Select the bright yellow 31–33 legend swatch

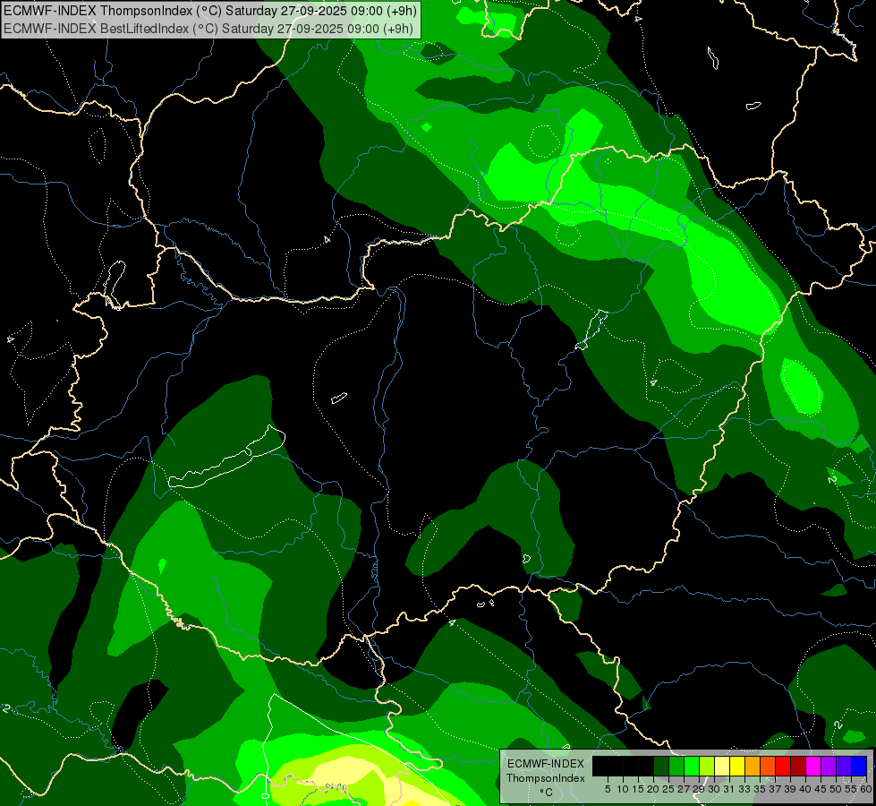coord(737,766)
